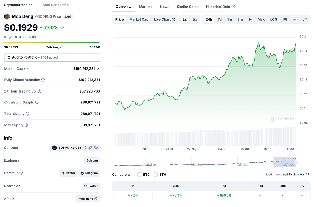Click the Market Cap info icon
Image resolution: width=314 pixels, height=207 pixels.
point(26,69)
